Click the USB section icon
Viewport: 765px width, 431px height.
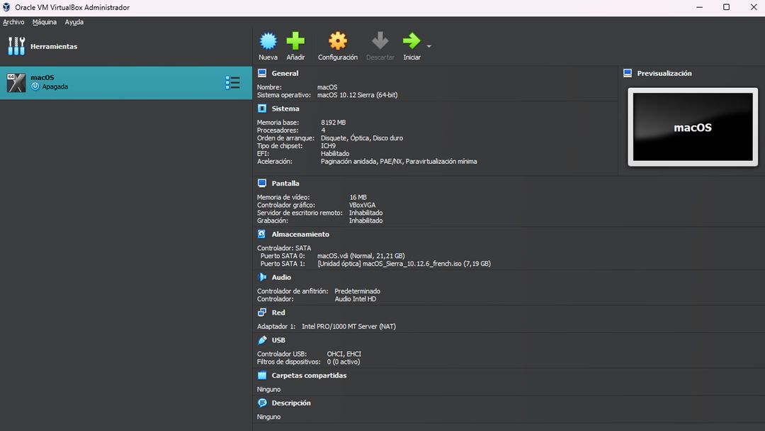point(261,339)
